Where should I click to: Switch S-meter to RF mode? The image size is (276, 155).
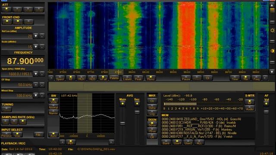tap(250, 102)
